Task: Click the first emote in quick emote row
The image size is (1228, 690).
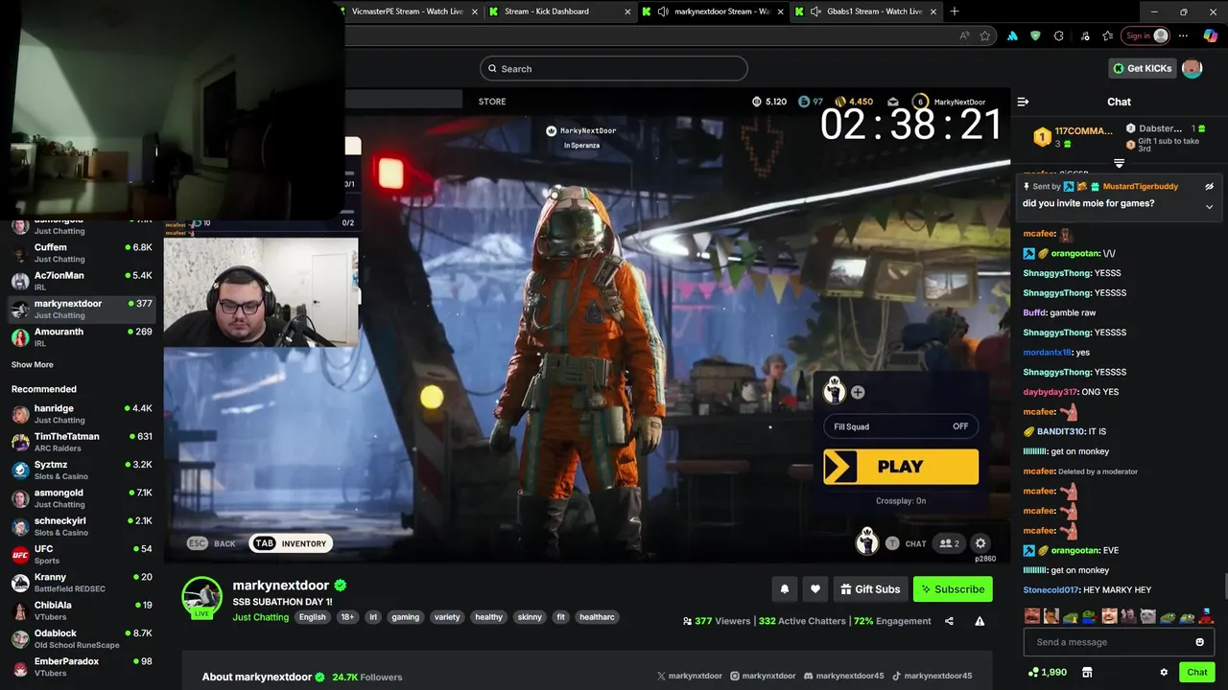Action: pos(1032,616)
